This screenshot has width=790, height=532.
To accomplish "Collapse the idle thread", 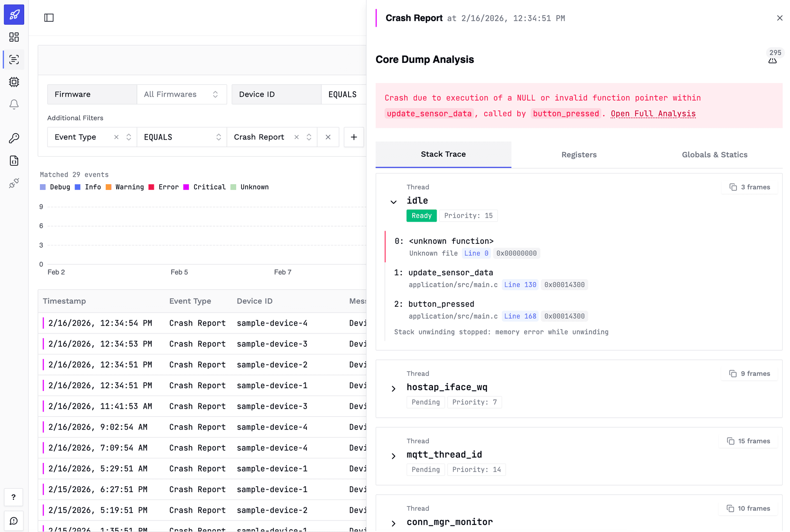I will tap(394, 202).
